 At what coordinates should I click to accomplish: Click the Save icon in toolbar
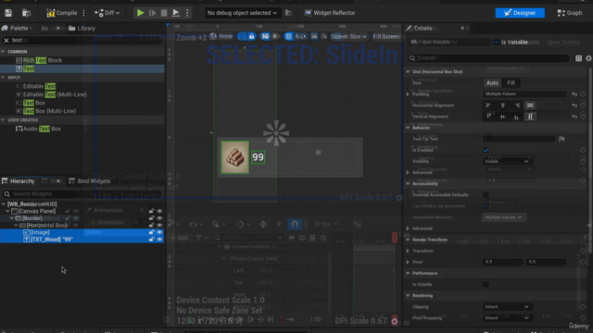[8, 13]
